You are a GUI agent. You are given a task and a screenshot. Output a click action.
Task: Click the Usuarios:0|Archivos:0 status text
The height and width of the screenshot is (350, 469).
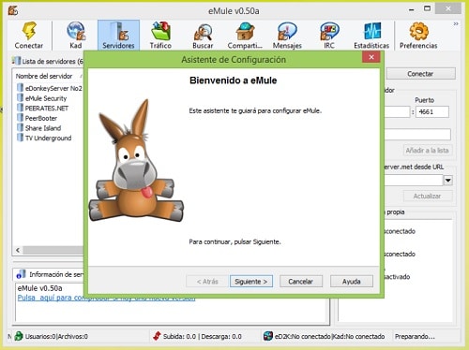tap(56, 336)
